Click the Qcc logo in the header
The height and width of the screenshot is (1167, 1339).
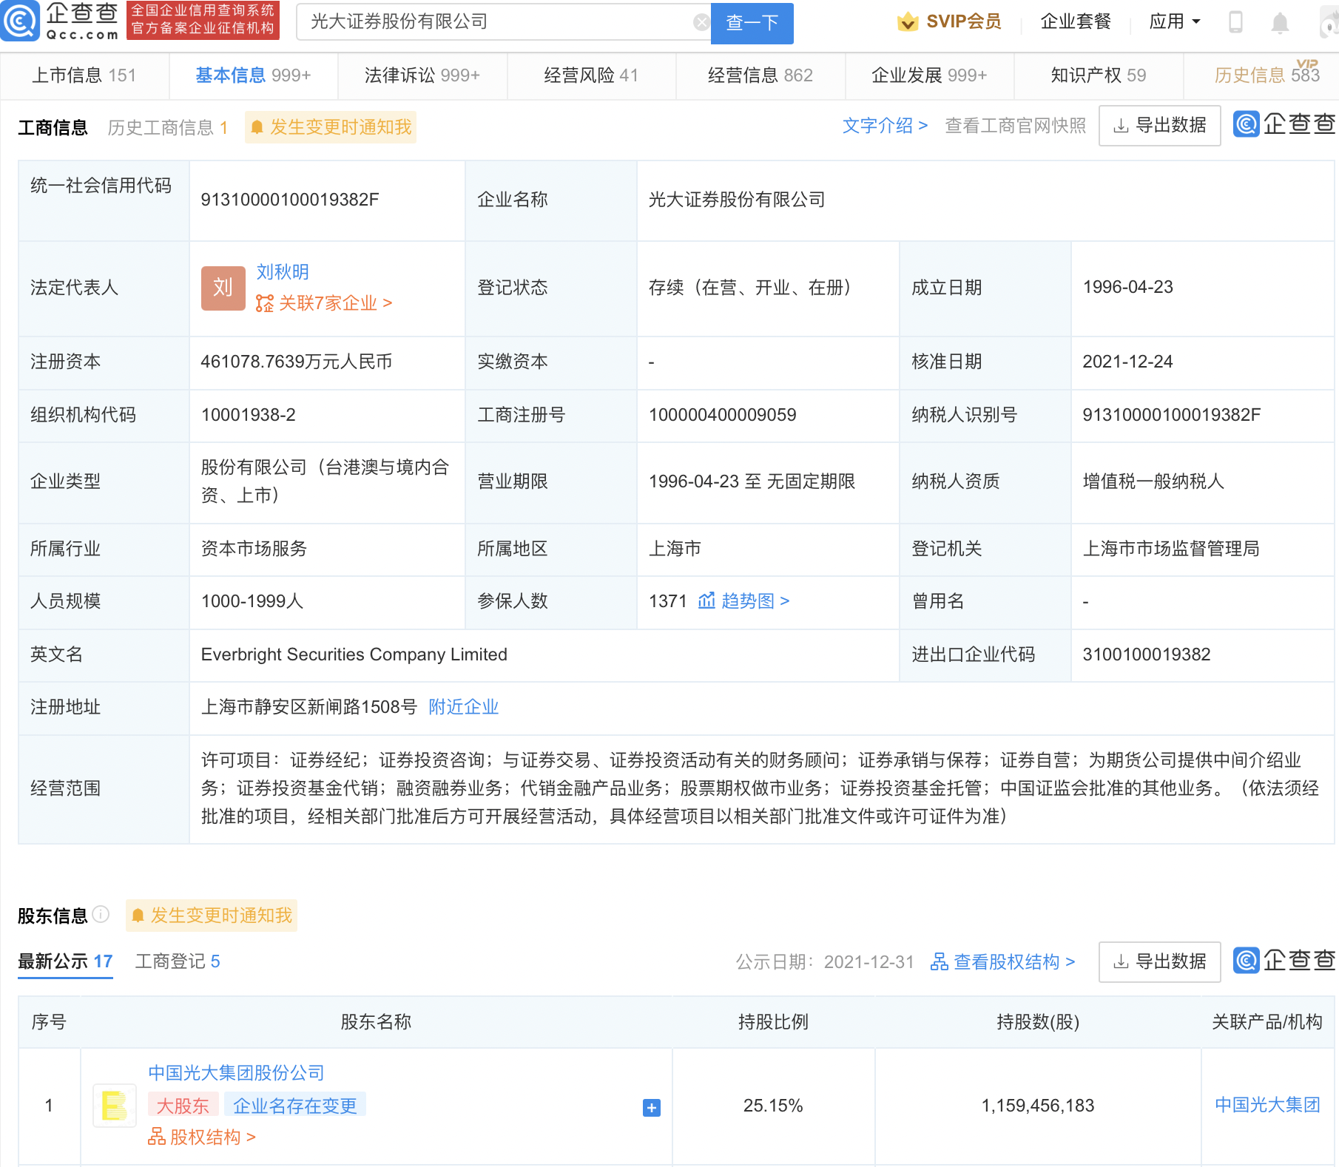pos(61,21)
